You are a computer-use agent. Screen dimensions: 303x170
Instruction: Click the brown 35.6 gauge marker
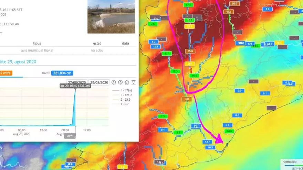(x=190, y=51)
